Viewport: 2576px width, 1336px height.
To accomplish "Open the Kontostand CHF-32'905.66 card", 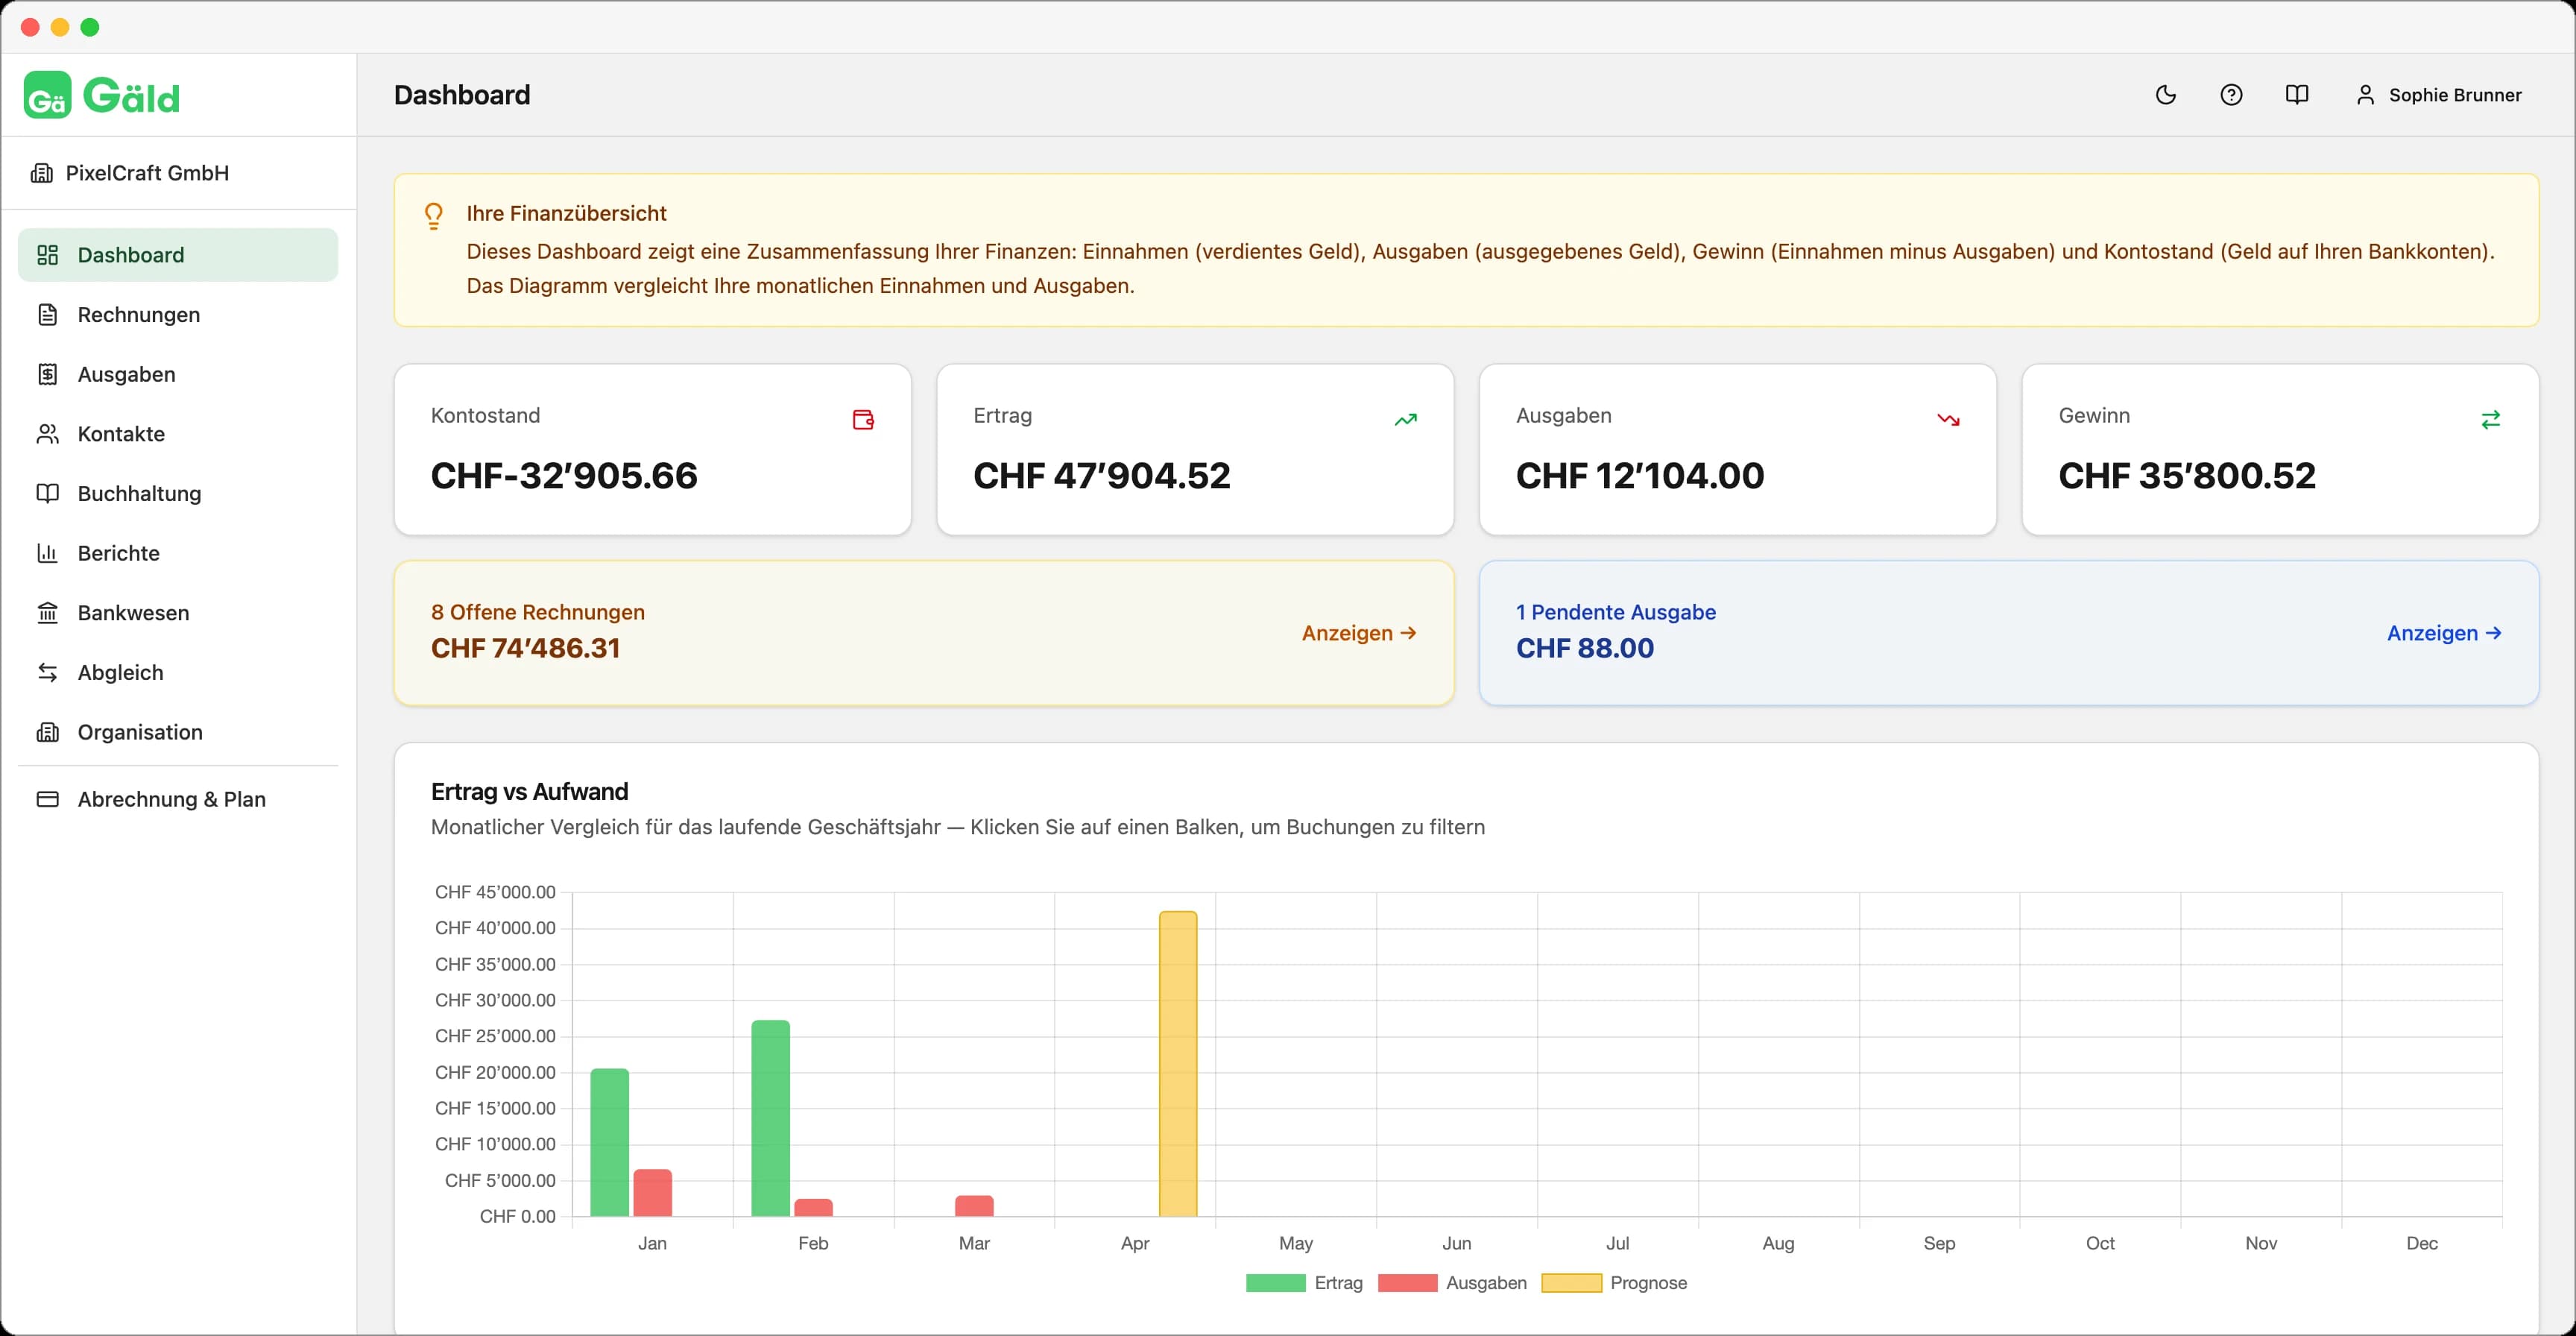I will (x=653, y=450).
